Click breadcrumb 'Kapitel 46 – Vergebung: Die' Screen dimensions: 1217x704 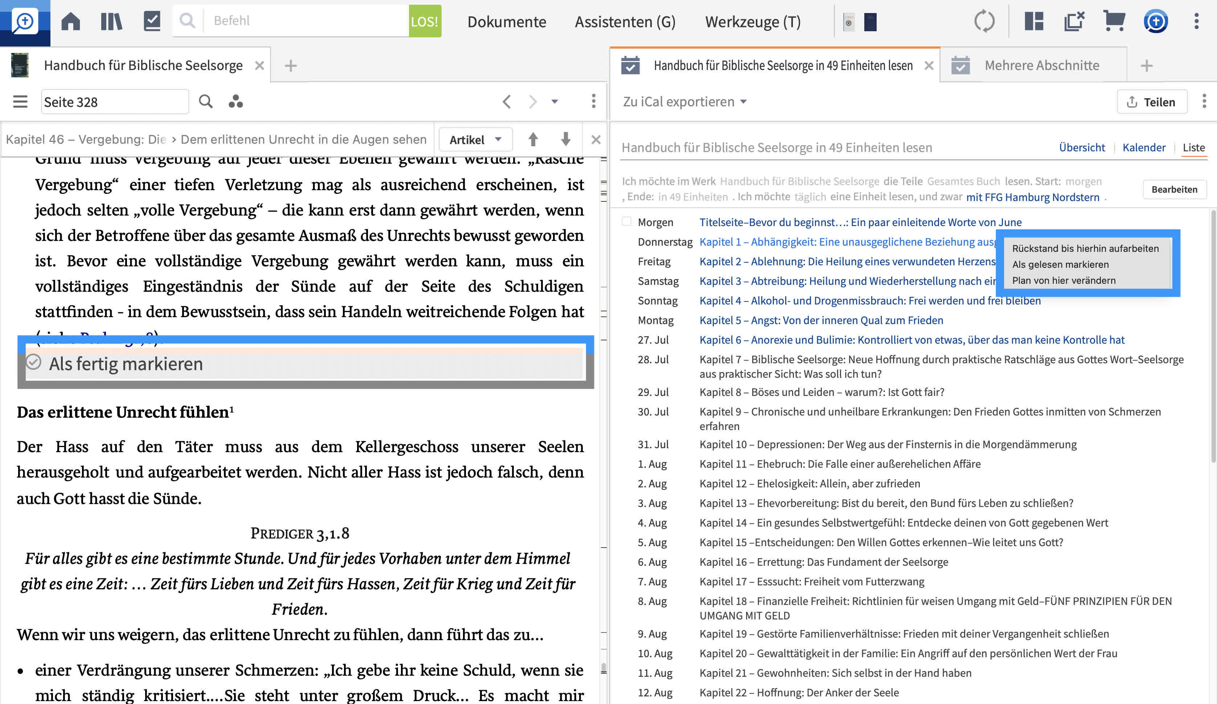tap(86, 140)
